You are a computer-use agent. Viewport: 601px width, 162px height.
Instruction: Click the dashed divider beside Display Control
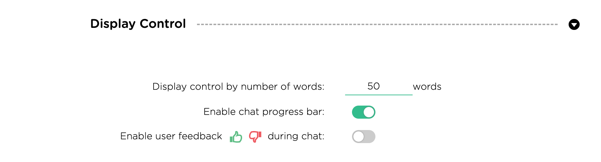[x=377, y=24]
